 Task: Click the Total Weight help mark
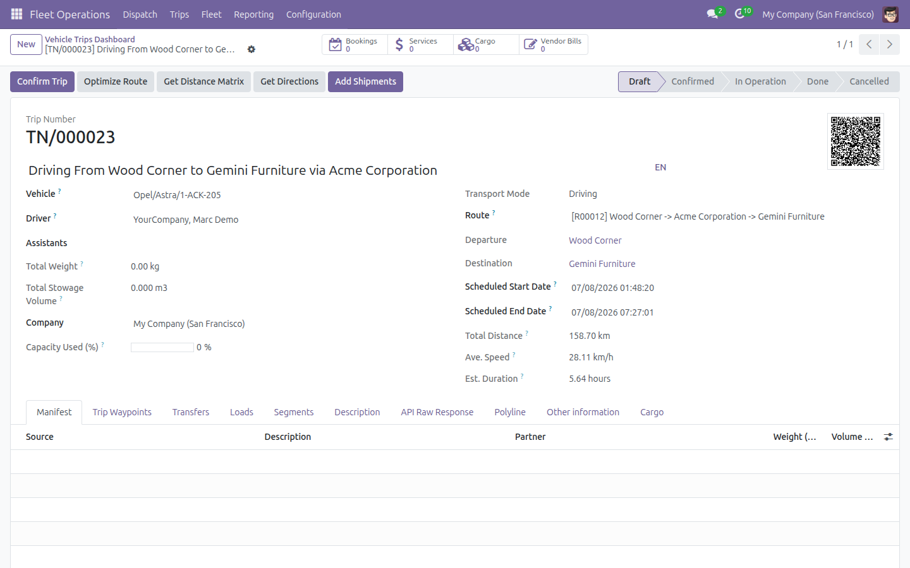[x=82, y=263]
